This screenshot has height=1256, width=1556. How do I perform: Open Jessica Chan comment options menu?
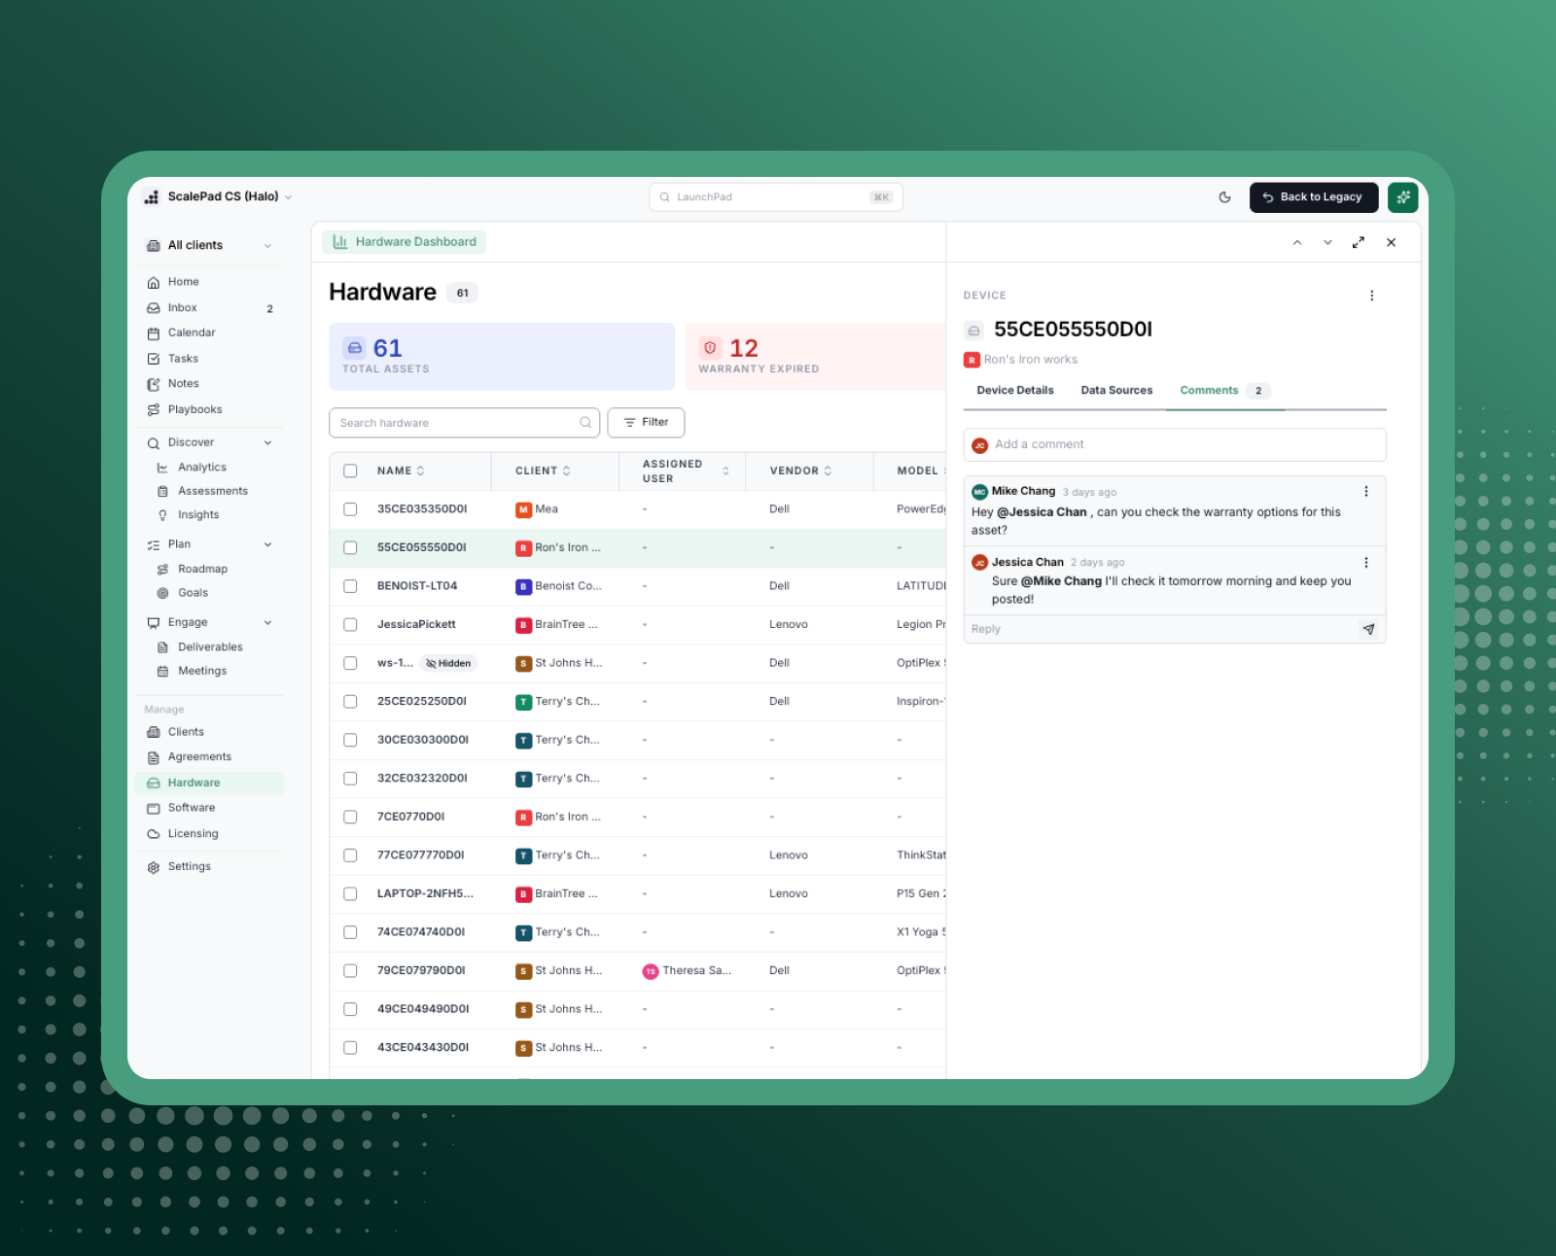tap(1366, 563)
